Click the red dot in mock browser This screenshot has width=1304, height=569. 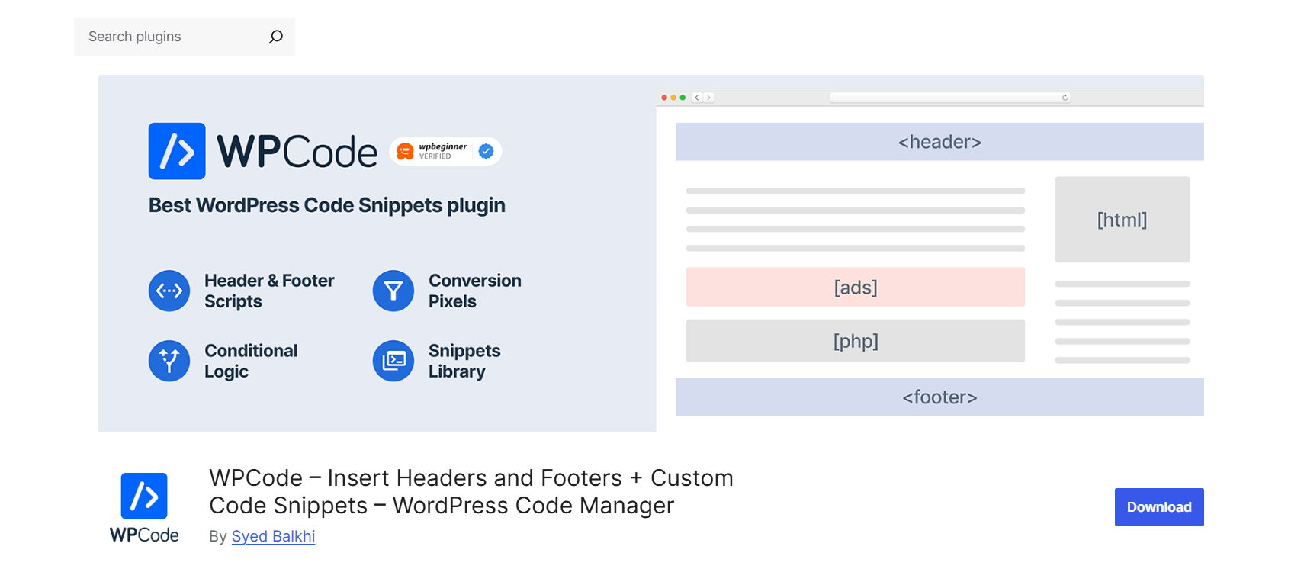coord(664,98)
